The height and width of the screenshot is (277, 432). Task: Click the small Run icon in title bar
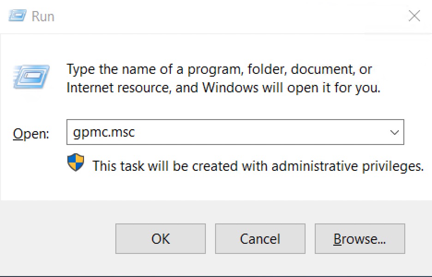click(x=18, y=15)
